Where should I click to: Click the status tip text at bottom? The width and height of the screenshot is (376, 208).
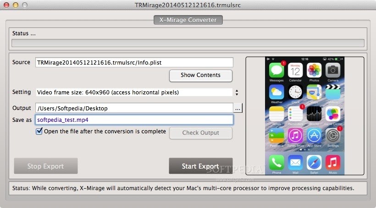[183, 188]
